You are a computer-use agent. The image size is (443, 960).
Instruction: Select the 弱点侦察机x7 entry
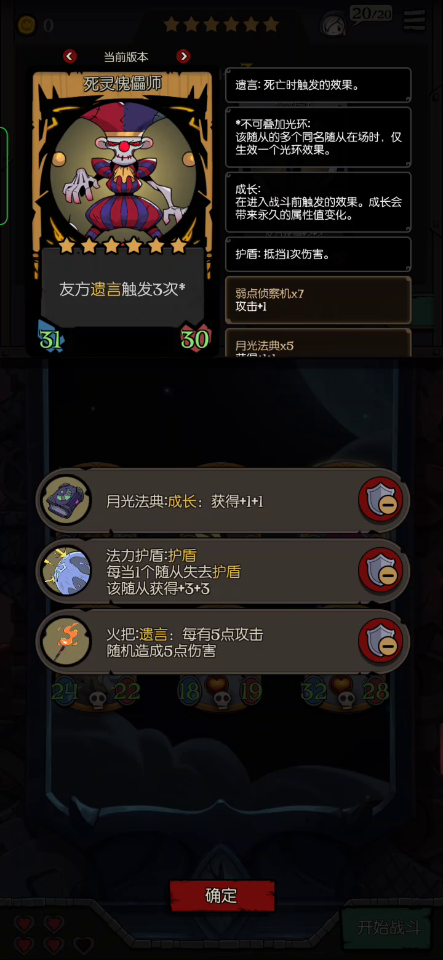(318, 300)
